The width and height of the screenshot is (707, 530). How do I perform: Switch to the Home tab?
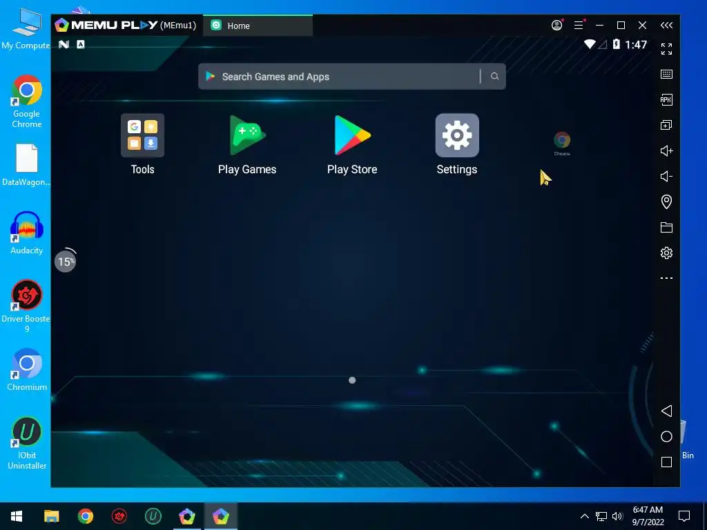click(258, 26)
